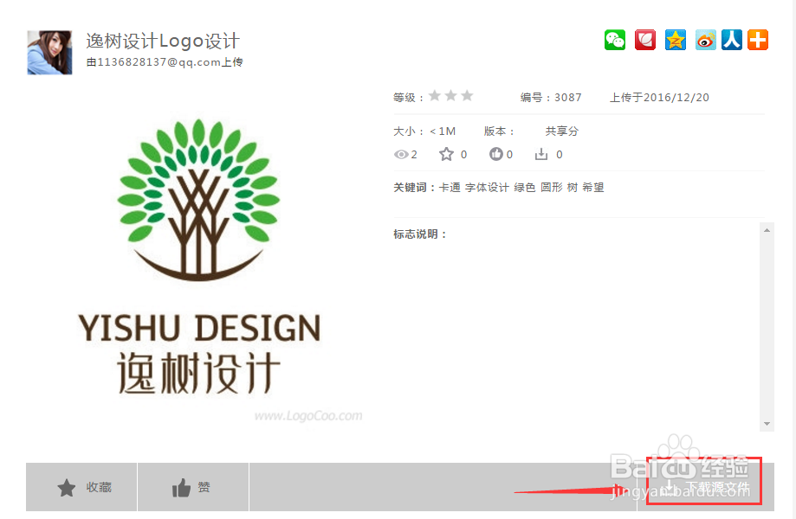Viewport: 796px width, 519px height.
Task: Click the keyword 卡通
Action: coord(450,188)
